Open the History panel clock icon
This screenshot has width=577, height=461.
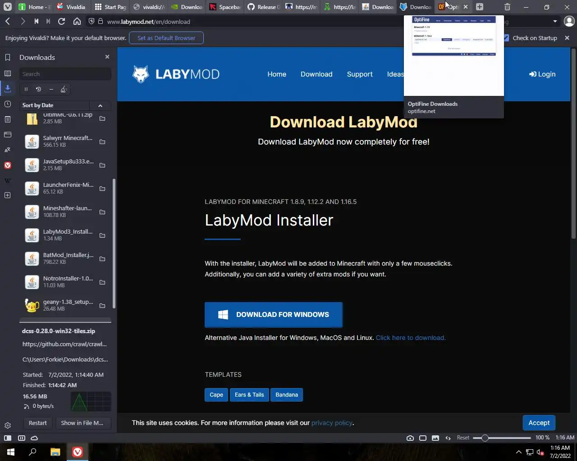click(x=8, y=104)
